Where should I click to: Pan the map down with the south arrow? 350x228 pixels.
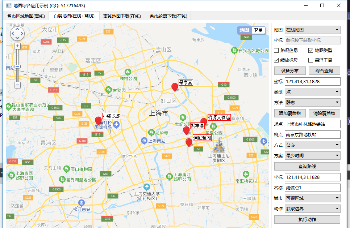pyautogui.click(x=17, y=38)
